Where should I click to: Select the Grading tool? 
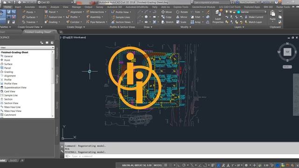[x=52, y=22]
